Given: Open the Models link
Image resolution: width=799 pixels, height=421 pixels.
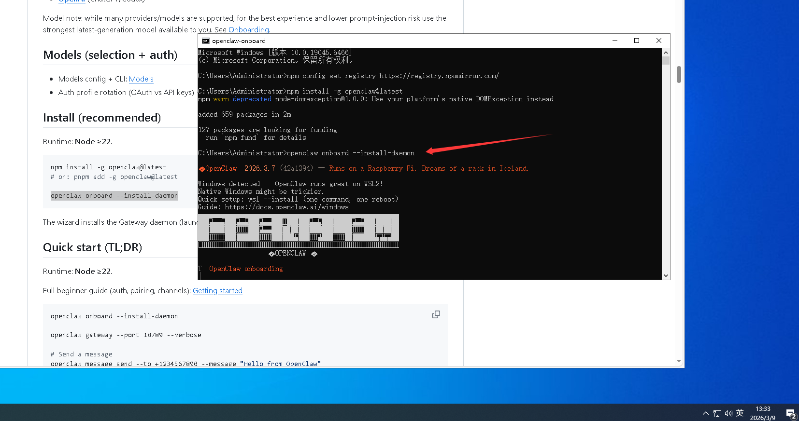Looking at the screenshot, I should (141, 79).
